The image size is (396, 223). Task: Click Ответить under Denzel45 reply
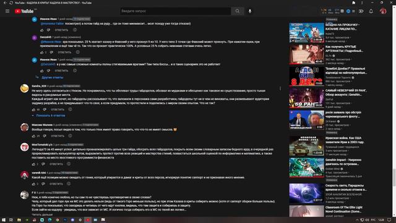[64, 52]
